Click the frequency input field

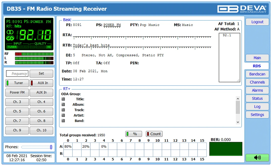[x=17, y=74]
